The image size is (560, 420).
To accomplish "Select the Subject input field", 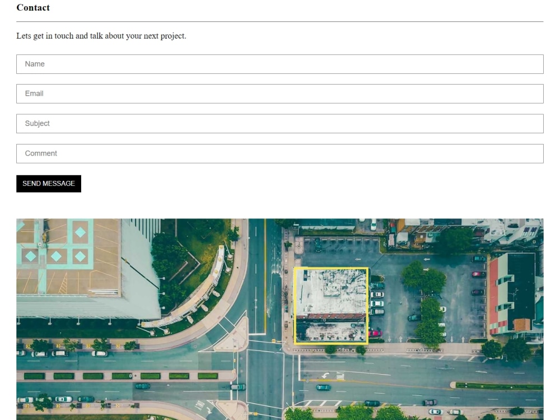I will [x=279, y=124].
